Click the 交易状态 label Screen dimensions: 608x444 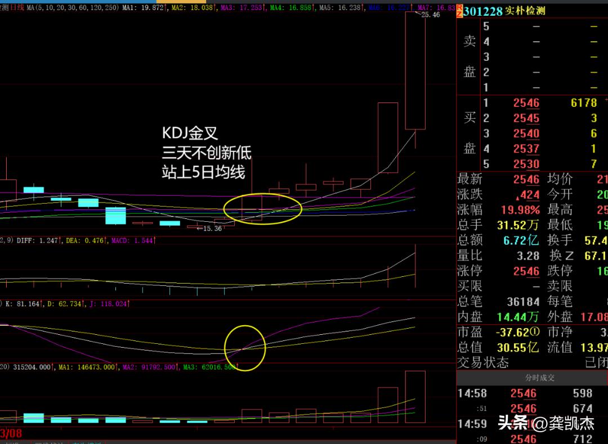click(483, 362)
